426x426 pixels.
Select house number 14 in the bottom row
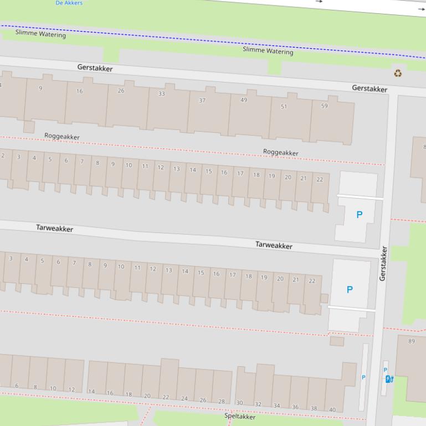[x=91, y=392]
